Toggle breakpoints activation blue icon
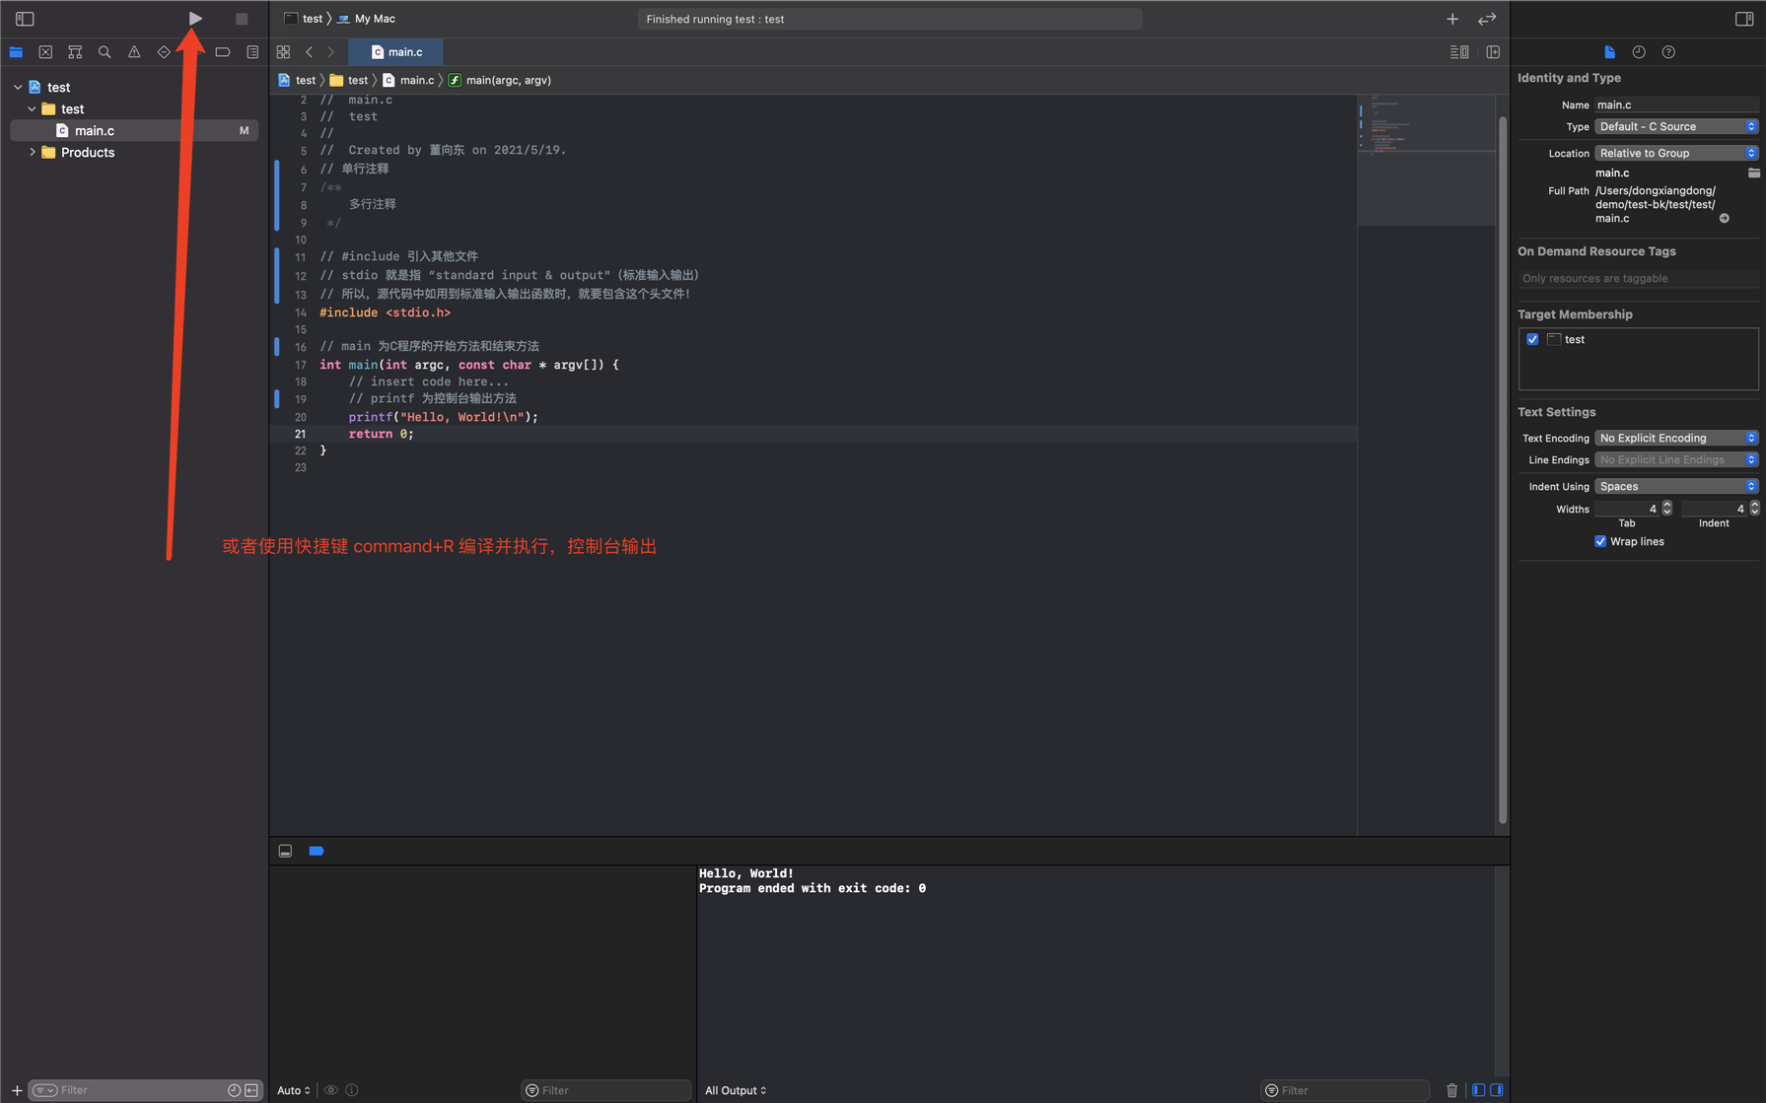The image size is (1766, 1103). pyautogui.click(x=317, y=851)
